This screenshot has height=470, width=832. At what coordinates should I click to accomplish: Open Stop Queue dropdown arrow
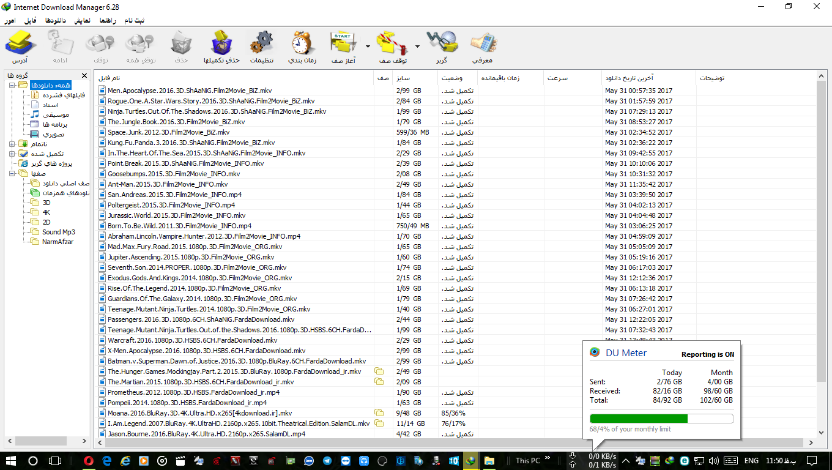[x=417, y=46]
